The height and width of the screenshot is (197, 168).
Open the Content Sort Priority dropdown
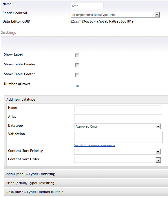click(118, 152)
